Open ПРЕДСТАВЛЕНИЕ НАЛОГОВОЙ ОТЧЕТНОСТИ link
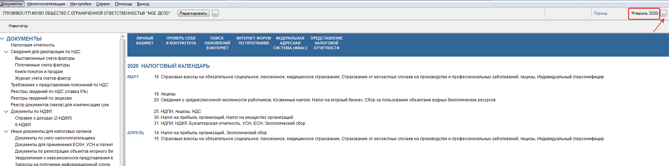Image resolution: width=669 pixels, height=166 pixels. tap(327, 43)
